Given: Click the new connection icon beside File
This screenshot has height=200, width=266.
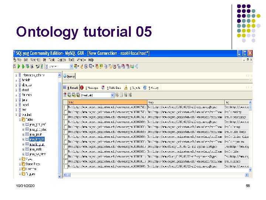Looking at the screenshot, I should pyautogui.click(x=15, y=60).
